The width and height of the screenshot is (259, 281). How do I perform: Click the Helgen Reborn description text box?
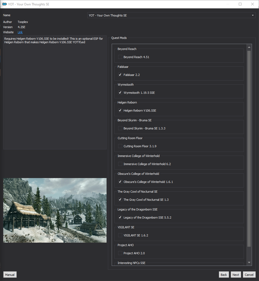[55, 92]
